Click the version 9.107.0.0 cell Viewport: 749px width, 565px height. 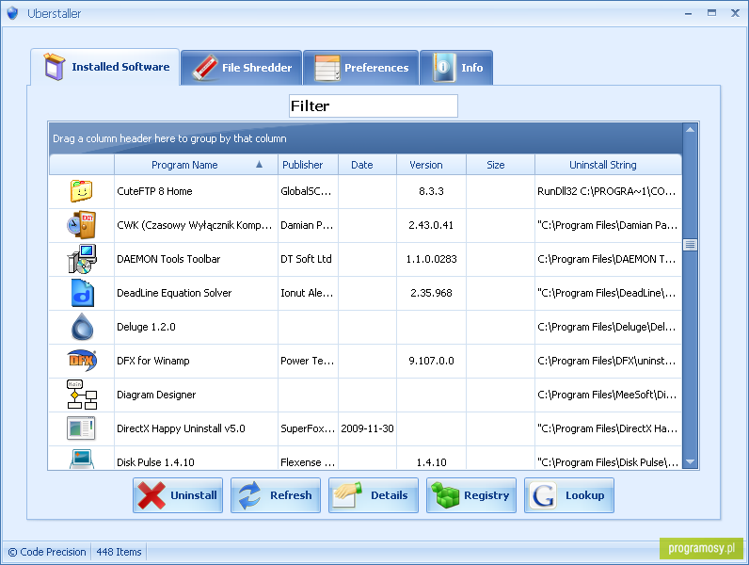pos(431,361)
